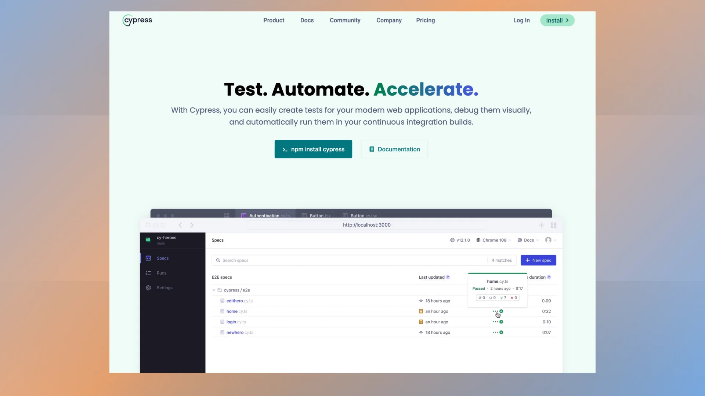Viewport: 705px width, 396px height.
Task: Open the Chrome 108 browser dropdown
Action: click(494, 240)
